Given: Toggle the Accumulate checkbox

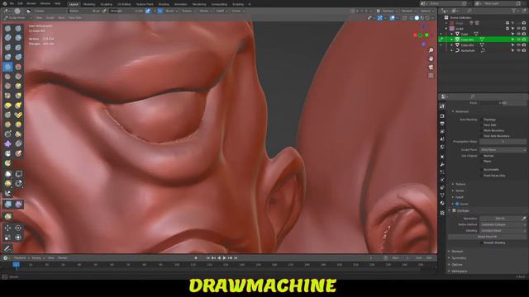Looking at the screenshot, I should [x=481, y=169].
